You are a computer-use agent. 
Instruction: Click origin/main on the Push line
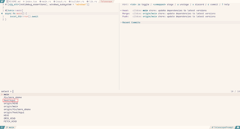click(150, 16)
